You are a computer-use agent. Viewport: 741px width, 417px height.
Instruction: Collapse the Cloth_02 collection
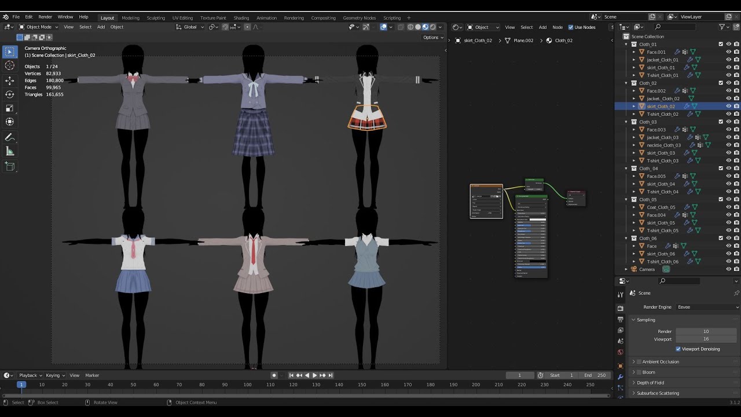click(626, 83)
